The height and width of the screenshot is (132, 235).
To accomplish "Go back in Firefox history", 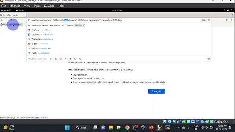I will pyautogui.click(x=2, y=20).
